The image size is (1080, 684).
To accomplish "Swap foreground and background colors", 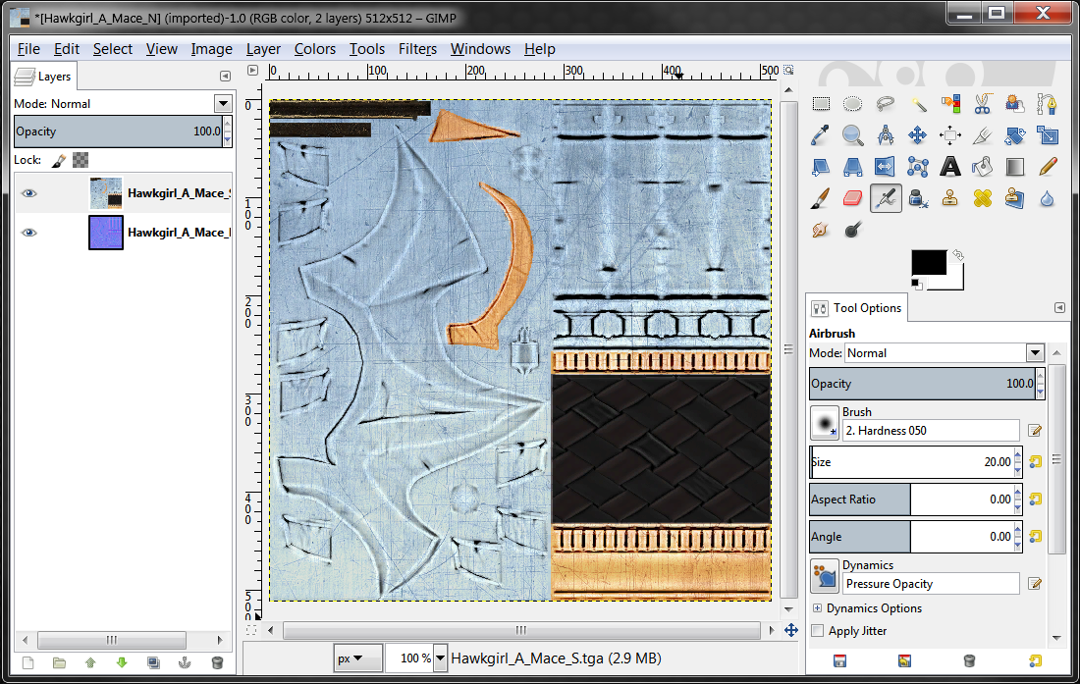I will click(958, 255).
